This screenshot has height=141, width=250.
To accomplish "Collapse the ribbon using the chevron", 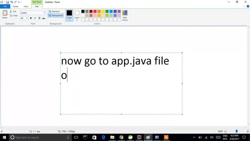I will (244, 6).
